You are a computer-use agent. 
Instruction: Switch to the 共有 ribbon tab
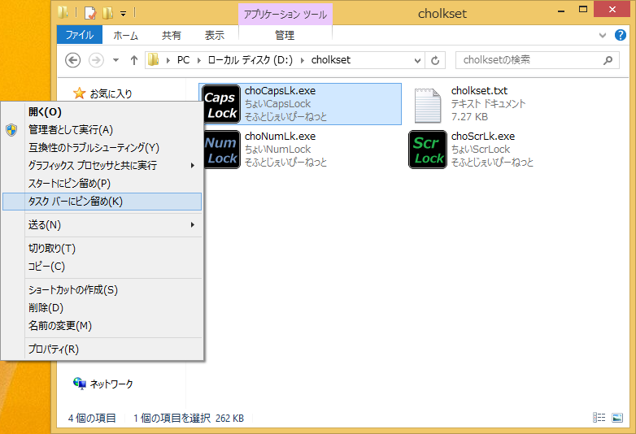pyautogui.click(x=172, y=35)
